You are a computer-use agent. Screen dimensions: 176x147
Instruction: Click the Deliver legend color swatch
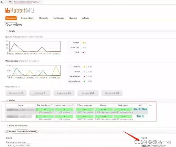click(84, 72)
